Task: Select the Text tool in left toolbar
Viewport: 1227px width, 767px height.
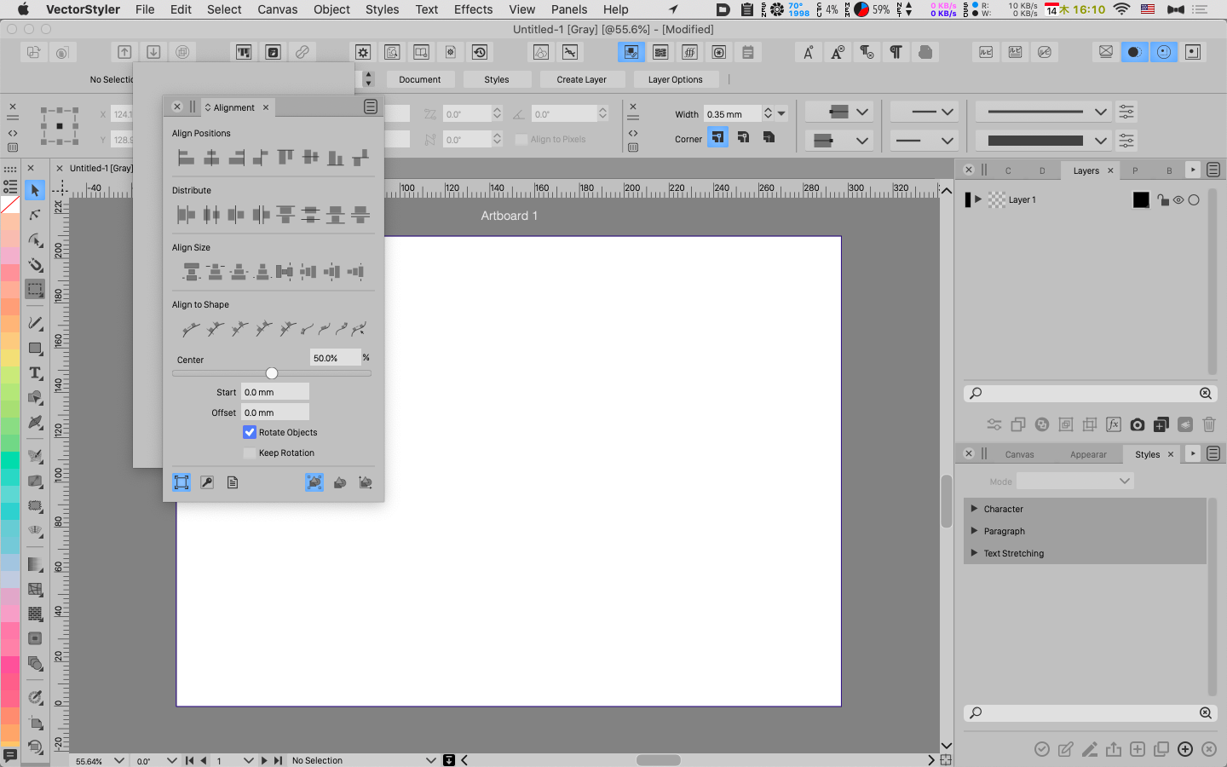Action: (x=35, y=373)
